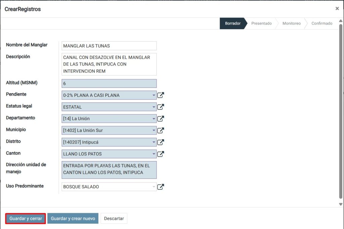Focus the Altitud (MSNM) field
The height and width of the screenshot is (229, 344).
click(x=109, y=83)
